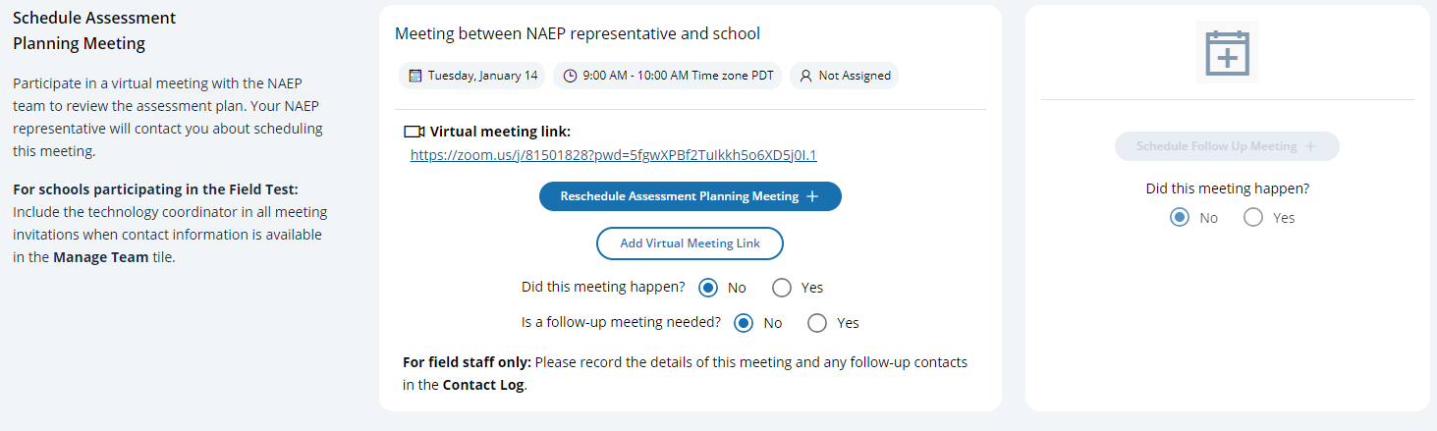Click the calendar icon beside Tuesday, January 14
This screenshot has width=1437, height=431.
click(x=415, y=76)
